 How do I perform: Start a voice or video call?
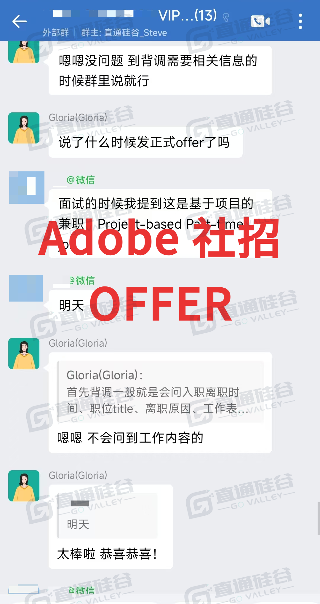click(x=260, y=21)
